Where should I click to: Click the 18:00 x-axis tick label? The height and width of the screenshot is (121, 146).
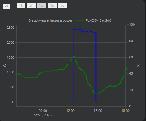pyautogui.click(x=125, y=111)
